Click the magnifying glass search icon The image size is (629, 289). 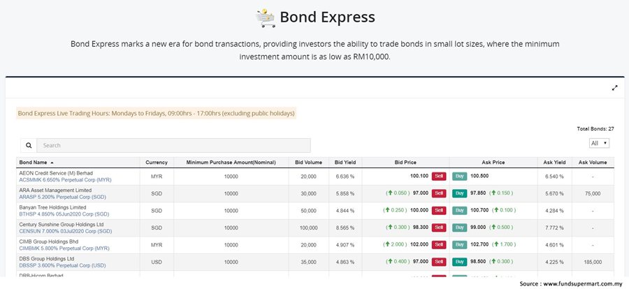point(29,146)
